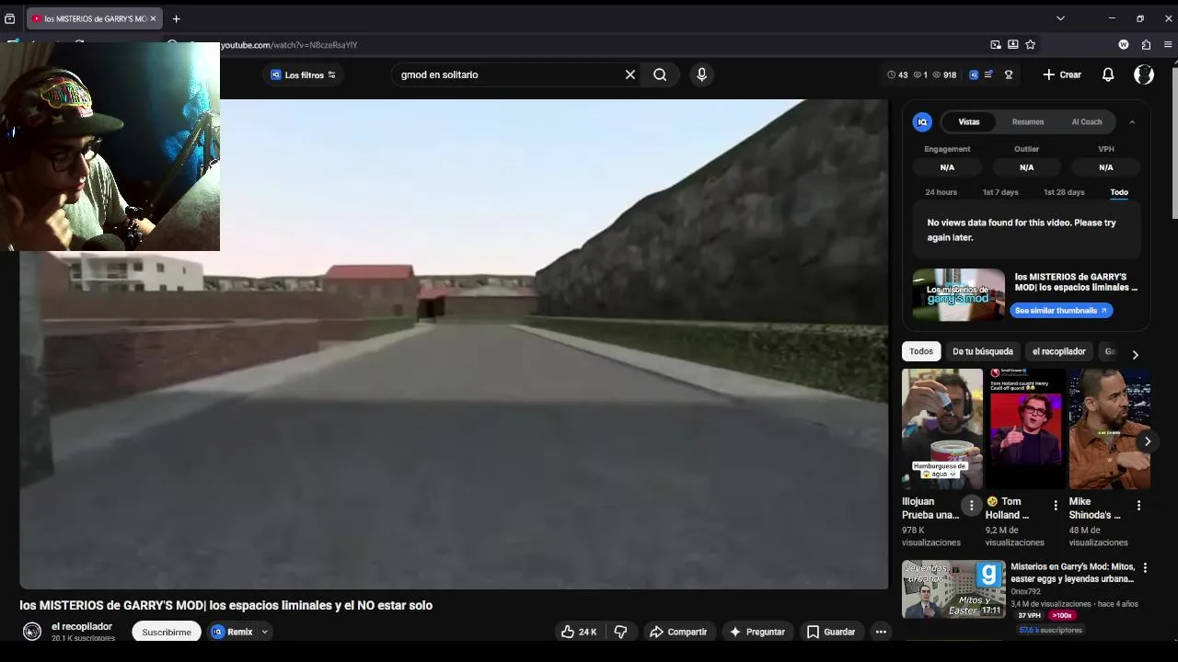Open the Crear menu
Viewport: 1178px width, 662px height.
(x=1062, y=74)
